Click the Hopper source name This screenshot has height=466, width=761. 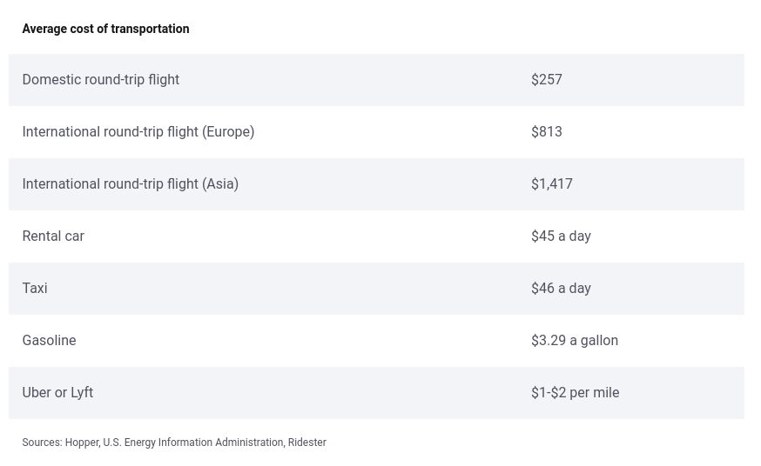(82, 443)
